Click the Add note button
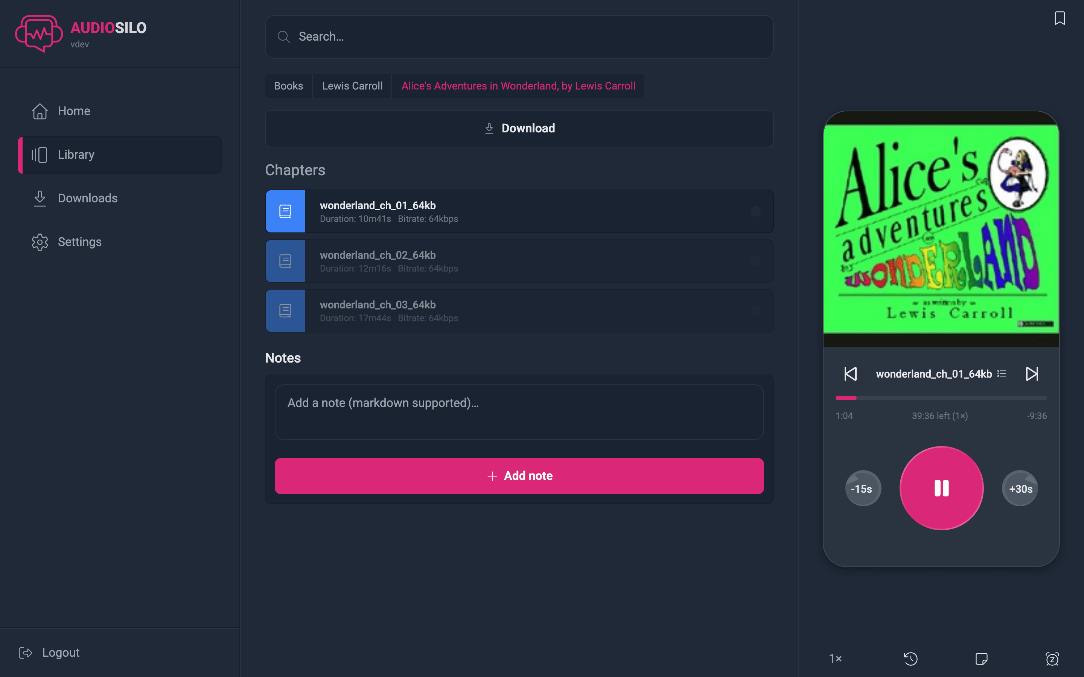This screenshot has width=1084, height=677. (x=519, y=476)
